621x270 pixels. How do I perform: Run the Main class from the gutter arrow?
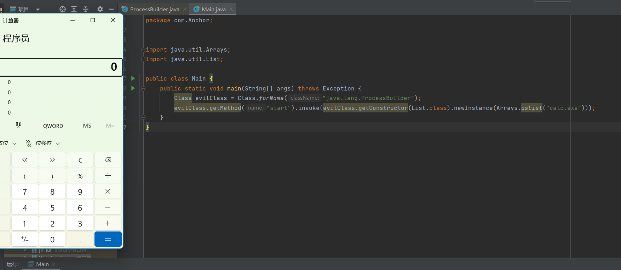click(133, 78)
